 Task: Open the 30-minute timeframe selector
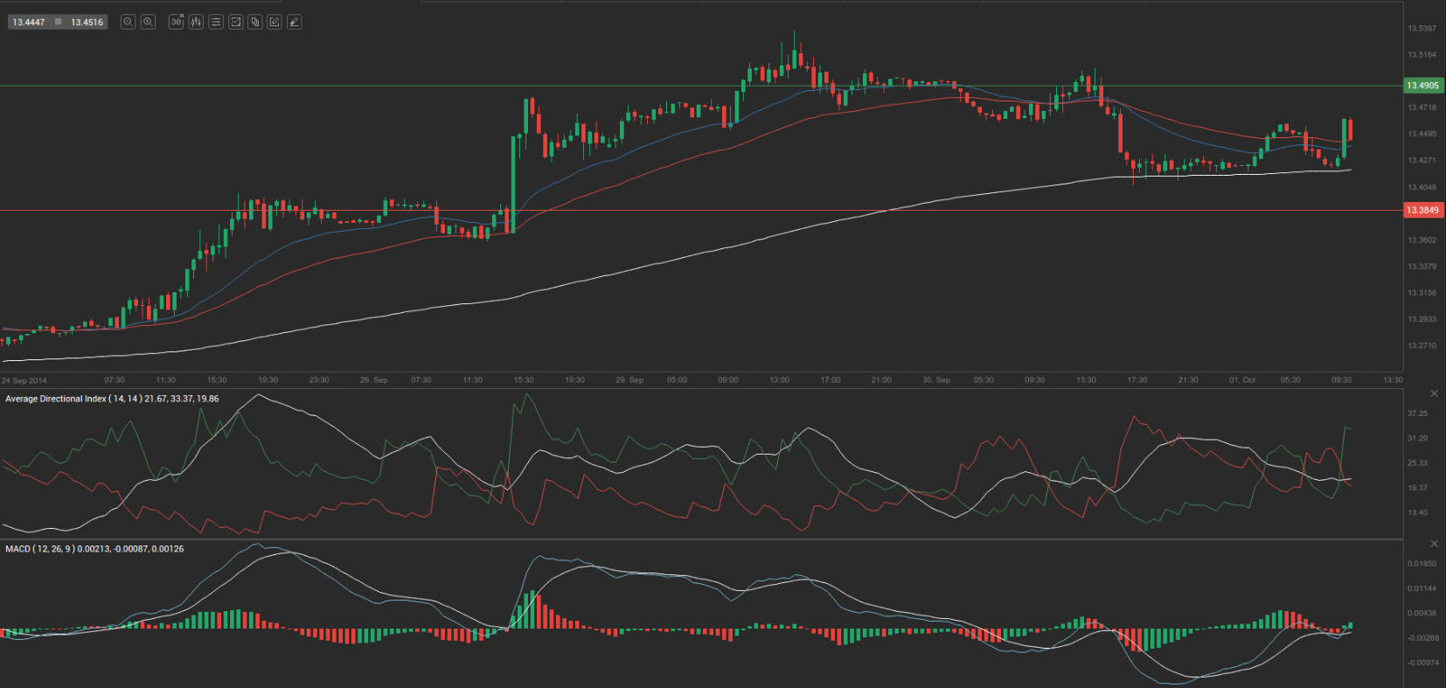tap(176, 22)
